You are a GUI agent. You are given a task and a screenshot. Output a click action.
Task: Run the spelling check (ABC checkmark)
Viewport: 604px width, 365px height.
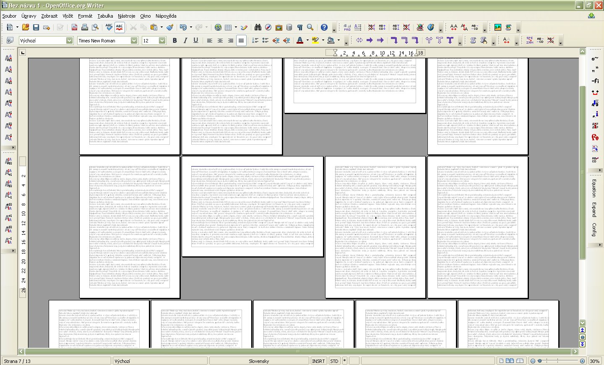coord(109,27)
